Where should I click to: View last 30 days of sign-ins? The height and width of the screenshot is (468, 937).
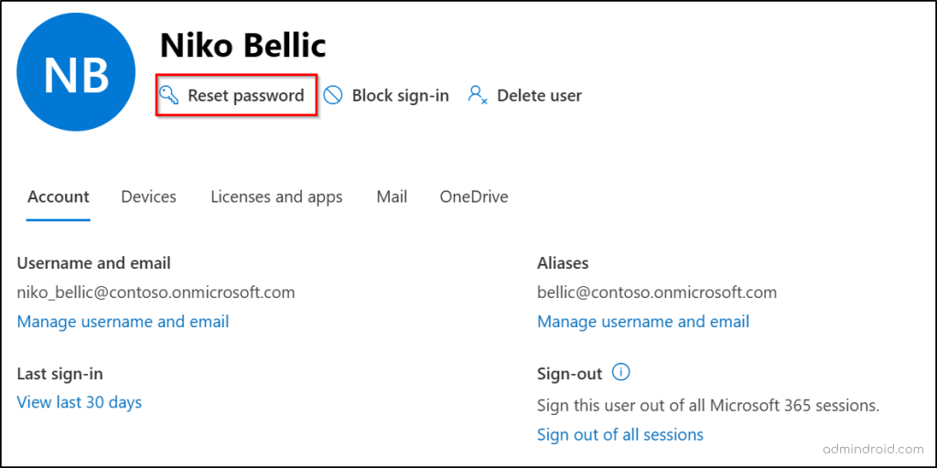[x=80, y=402]
